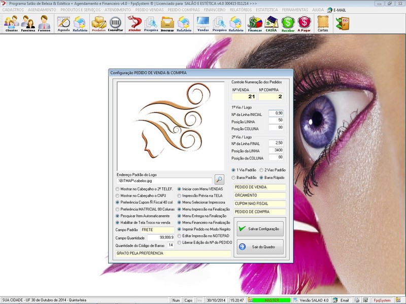Click the Nº VENDA number field
Screen dimensions: 406x304
[x=244, y=96]
